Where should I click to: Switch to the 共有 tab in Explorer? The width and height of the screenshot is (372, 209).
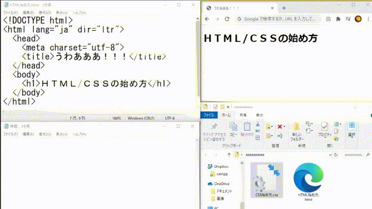click(x=243, y=115)
